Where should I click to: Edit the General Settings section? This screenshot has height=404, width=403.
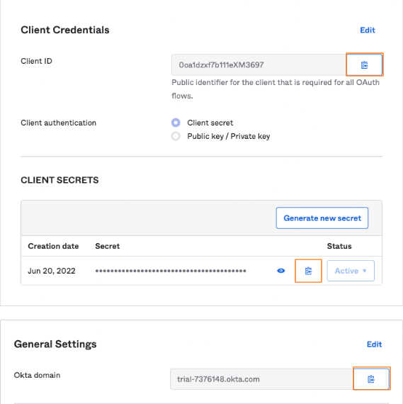tap(374, 344)
